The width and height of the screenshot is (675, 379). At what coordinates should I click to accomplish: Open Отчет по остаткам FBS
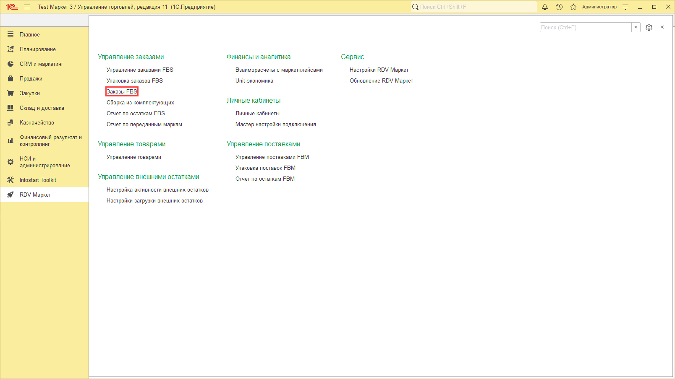tap(136, 113)
